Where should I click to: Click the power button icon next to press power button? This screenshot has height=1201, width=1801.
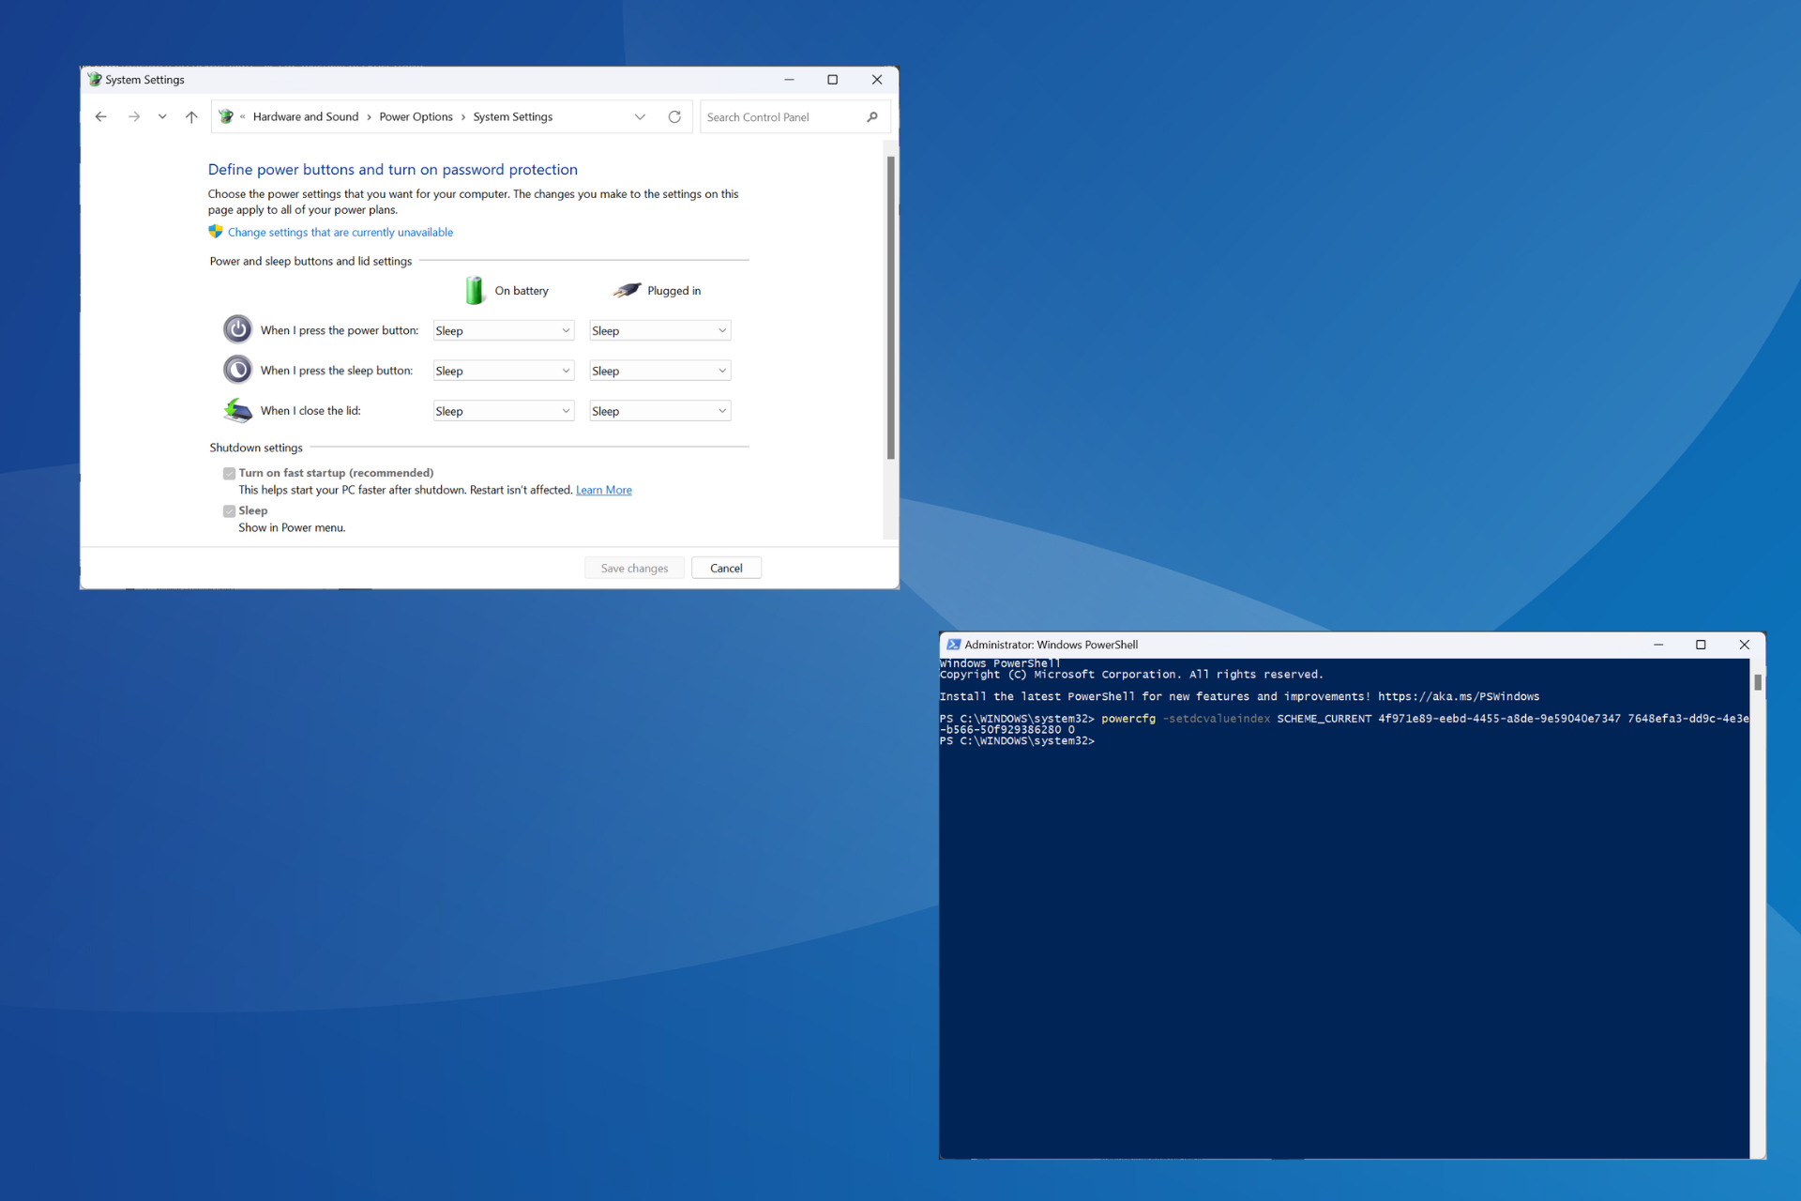pyautogui.click(x=237, y=331)
